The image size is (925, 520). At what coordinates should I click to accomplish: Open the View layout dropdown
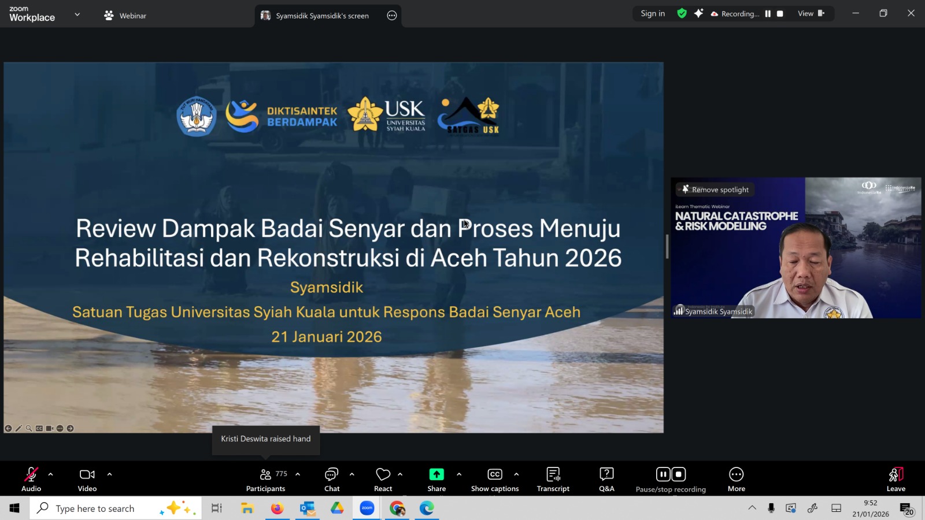[811, 13]
